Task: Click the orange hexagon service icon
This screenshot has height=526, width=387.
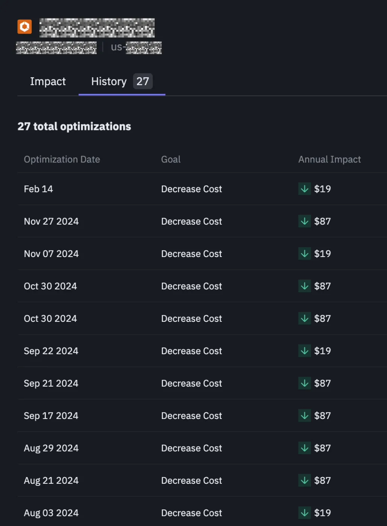Action: tap(24, 27)
